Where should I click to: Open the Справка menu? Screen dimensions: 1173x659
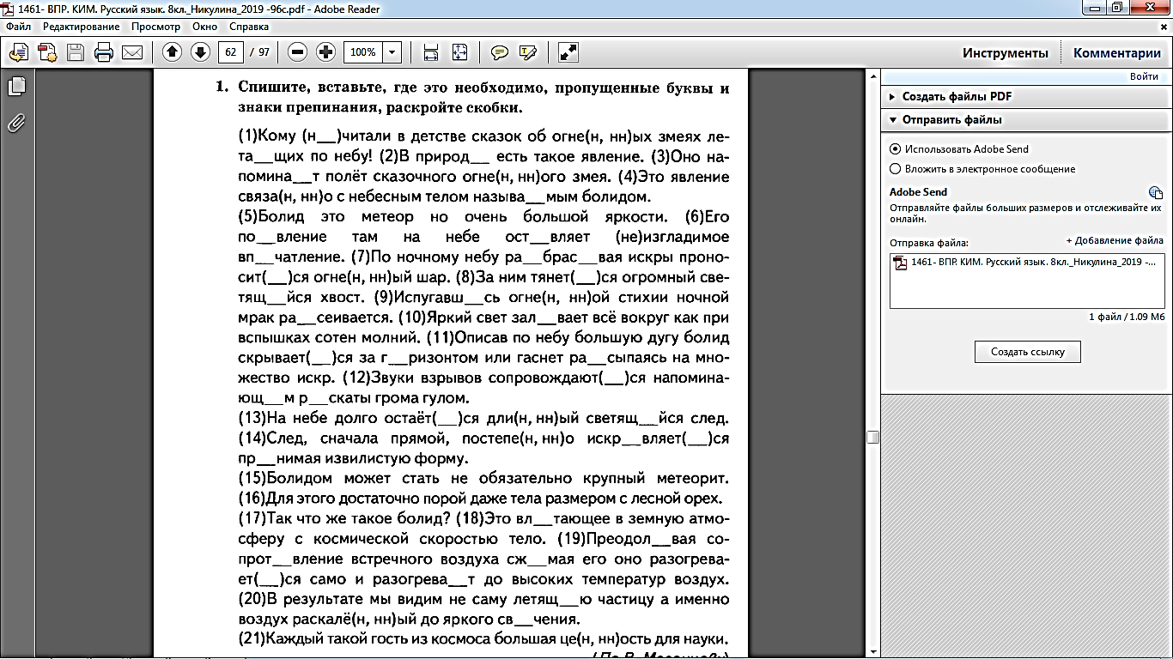click(x=249, y=27)
